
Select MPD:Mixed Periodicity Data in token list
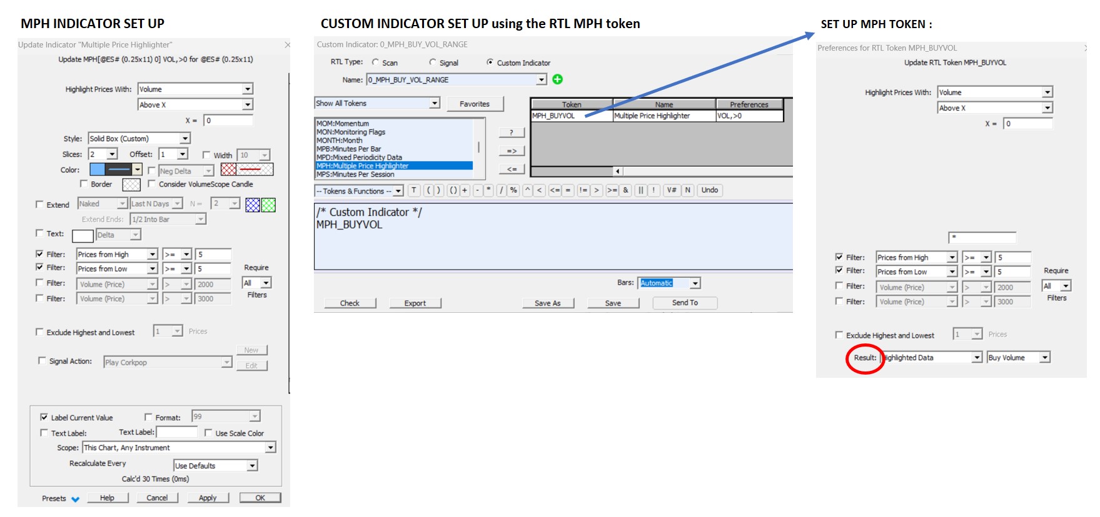coord(359,157)
